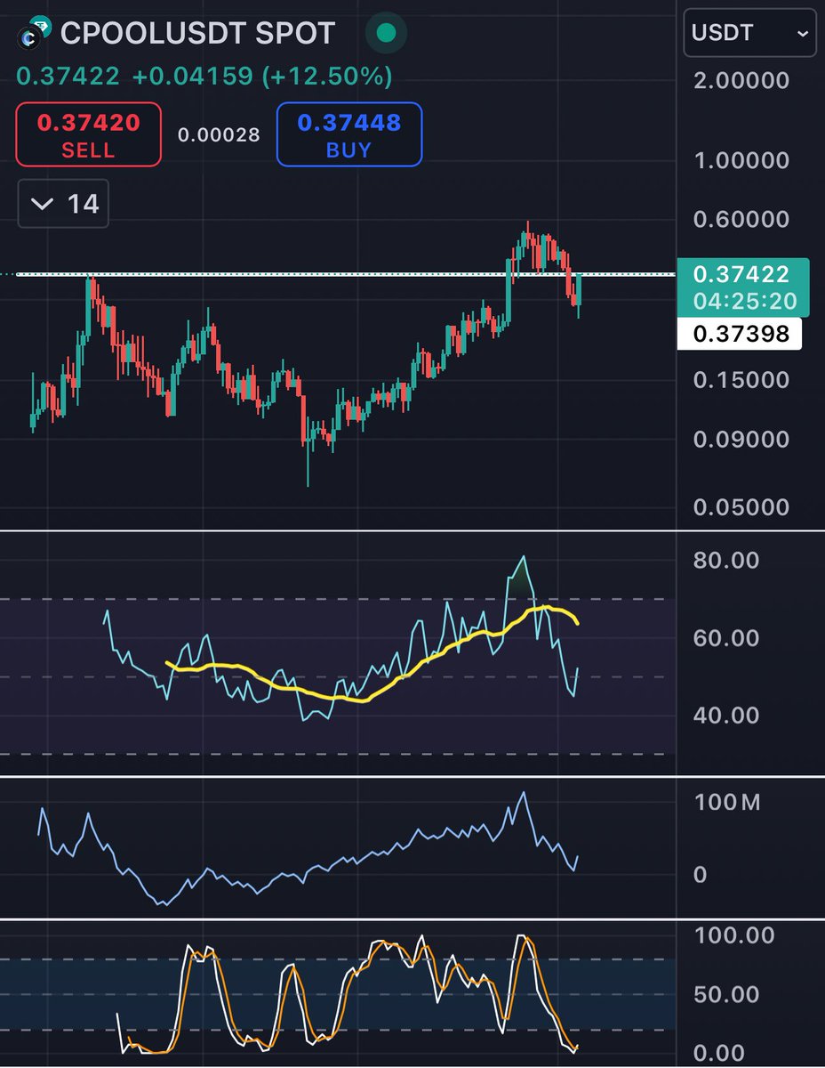Open the CPOOLUSDT SPOT pair selector
Screen dimensions: 825x1068
coord(204,34)
